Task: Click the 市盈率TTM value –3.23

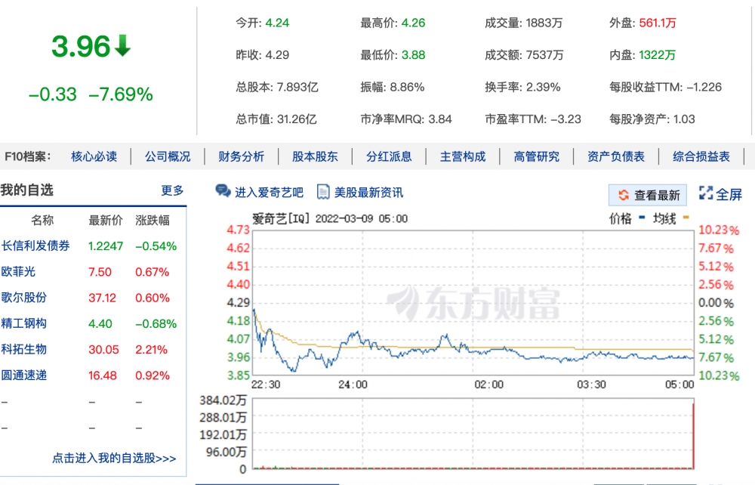Action: point(565,119)
